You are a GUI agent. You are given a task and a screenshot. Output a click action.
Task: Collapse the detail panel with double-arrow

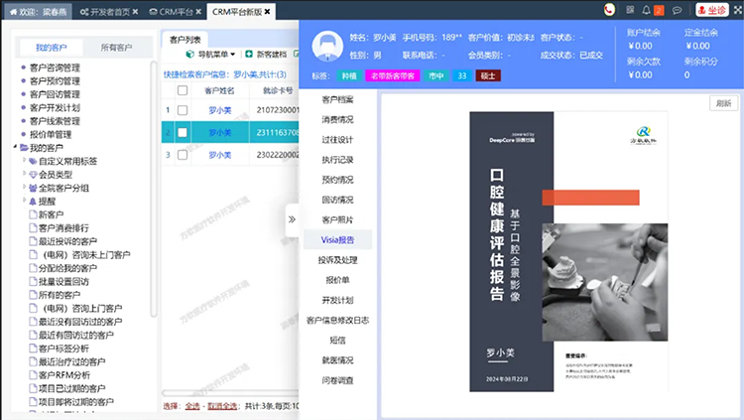tap(292, 218)
